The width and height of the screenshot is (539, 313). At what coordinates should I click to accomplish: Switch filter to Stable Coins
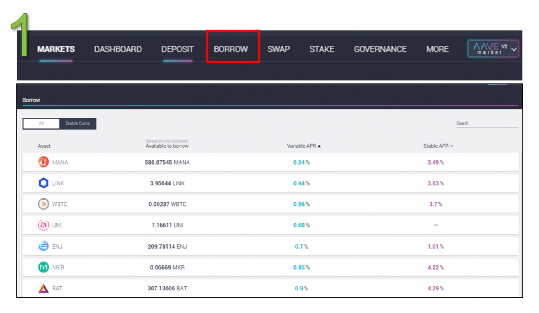click(x=78, y=123)
